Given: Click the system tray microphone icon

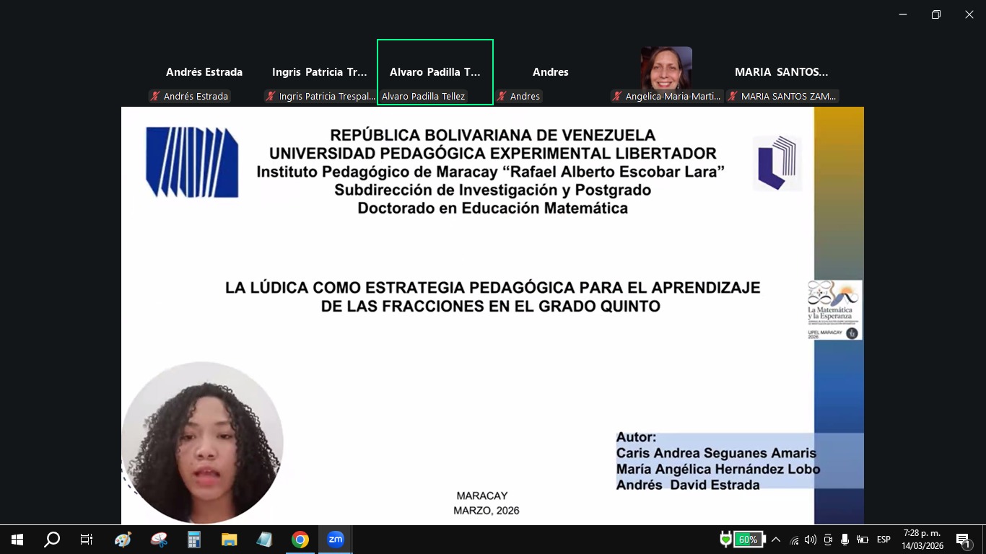Looking at the screenshot, I should (845, 540).
